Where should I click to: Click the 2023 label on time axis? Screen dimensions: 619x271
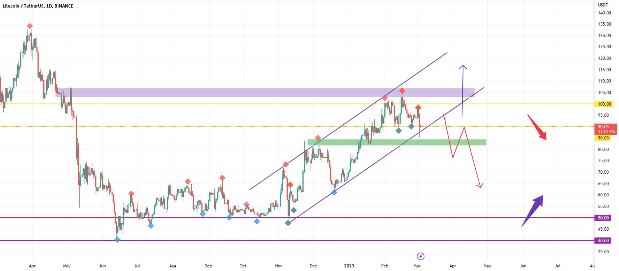[349, 266]
